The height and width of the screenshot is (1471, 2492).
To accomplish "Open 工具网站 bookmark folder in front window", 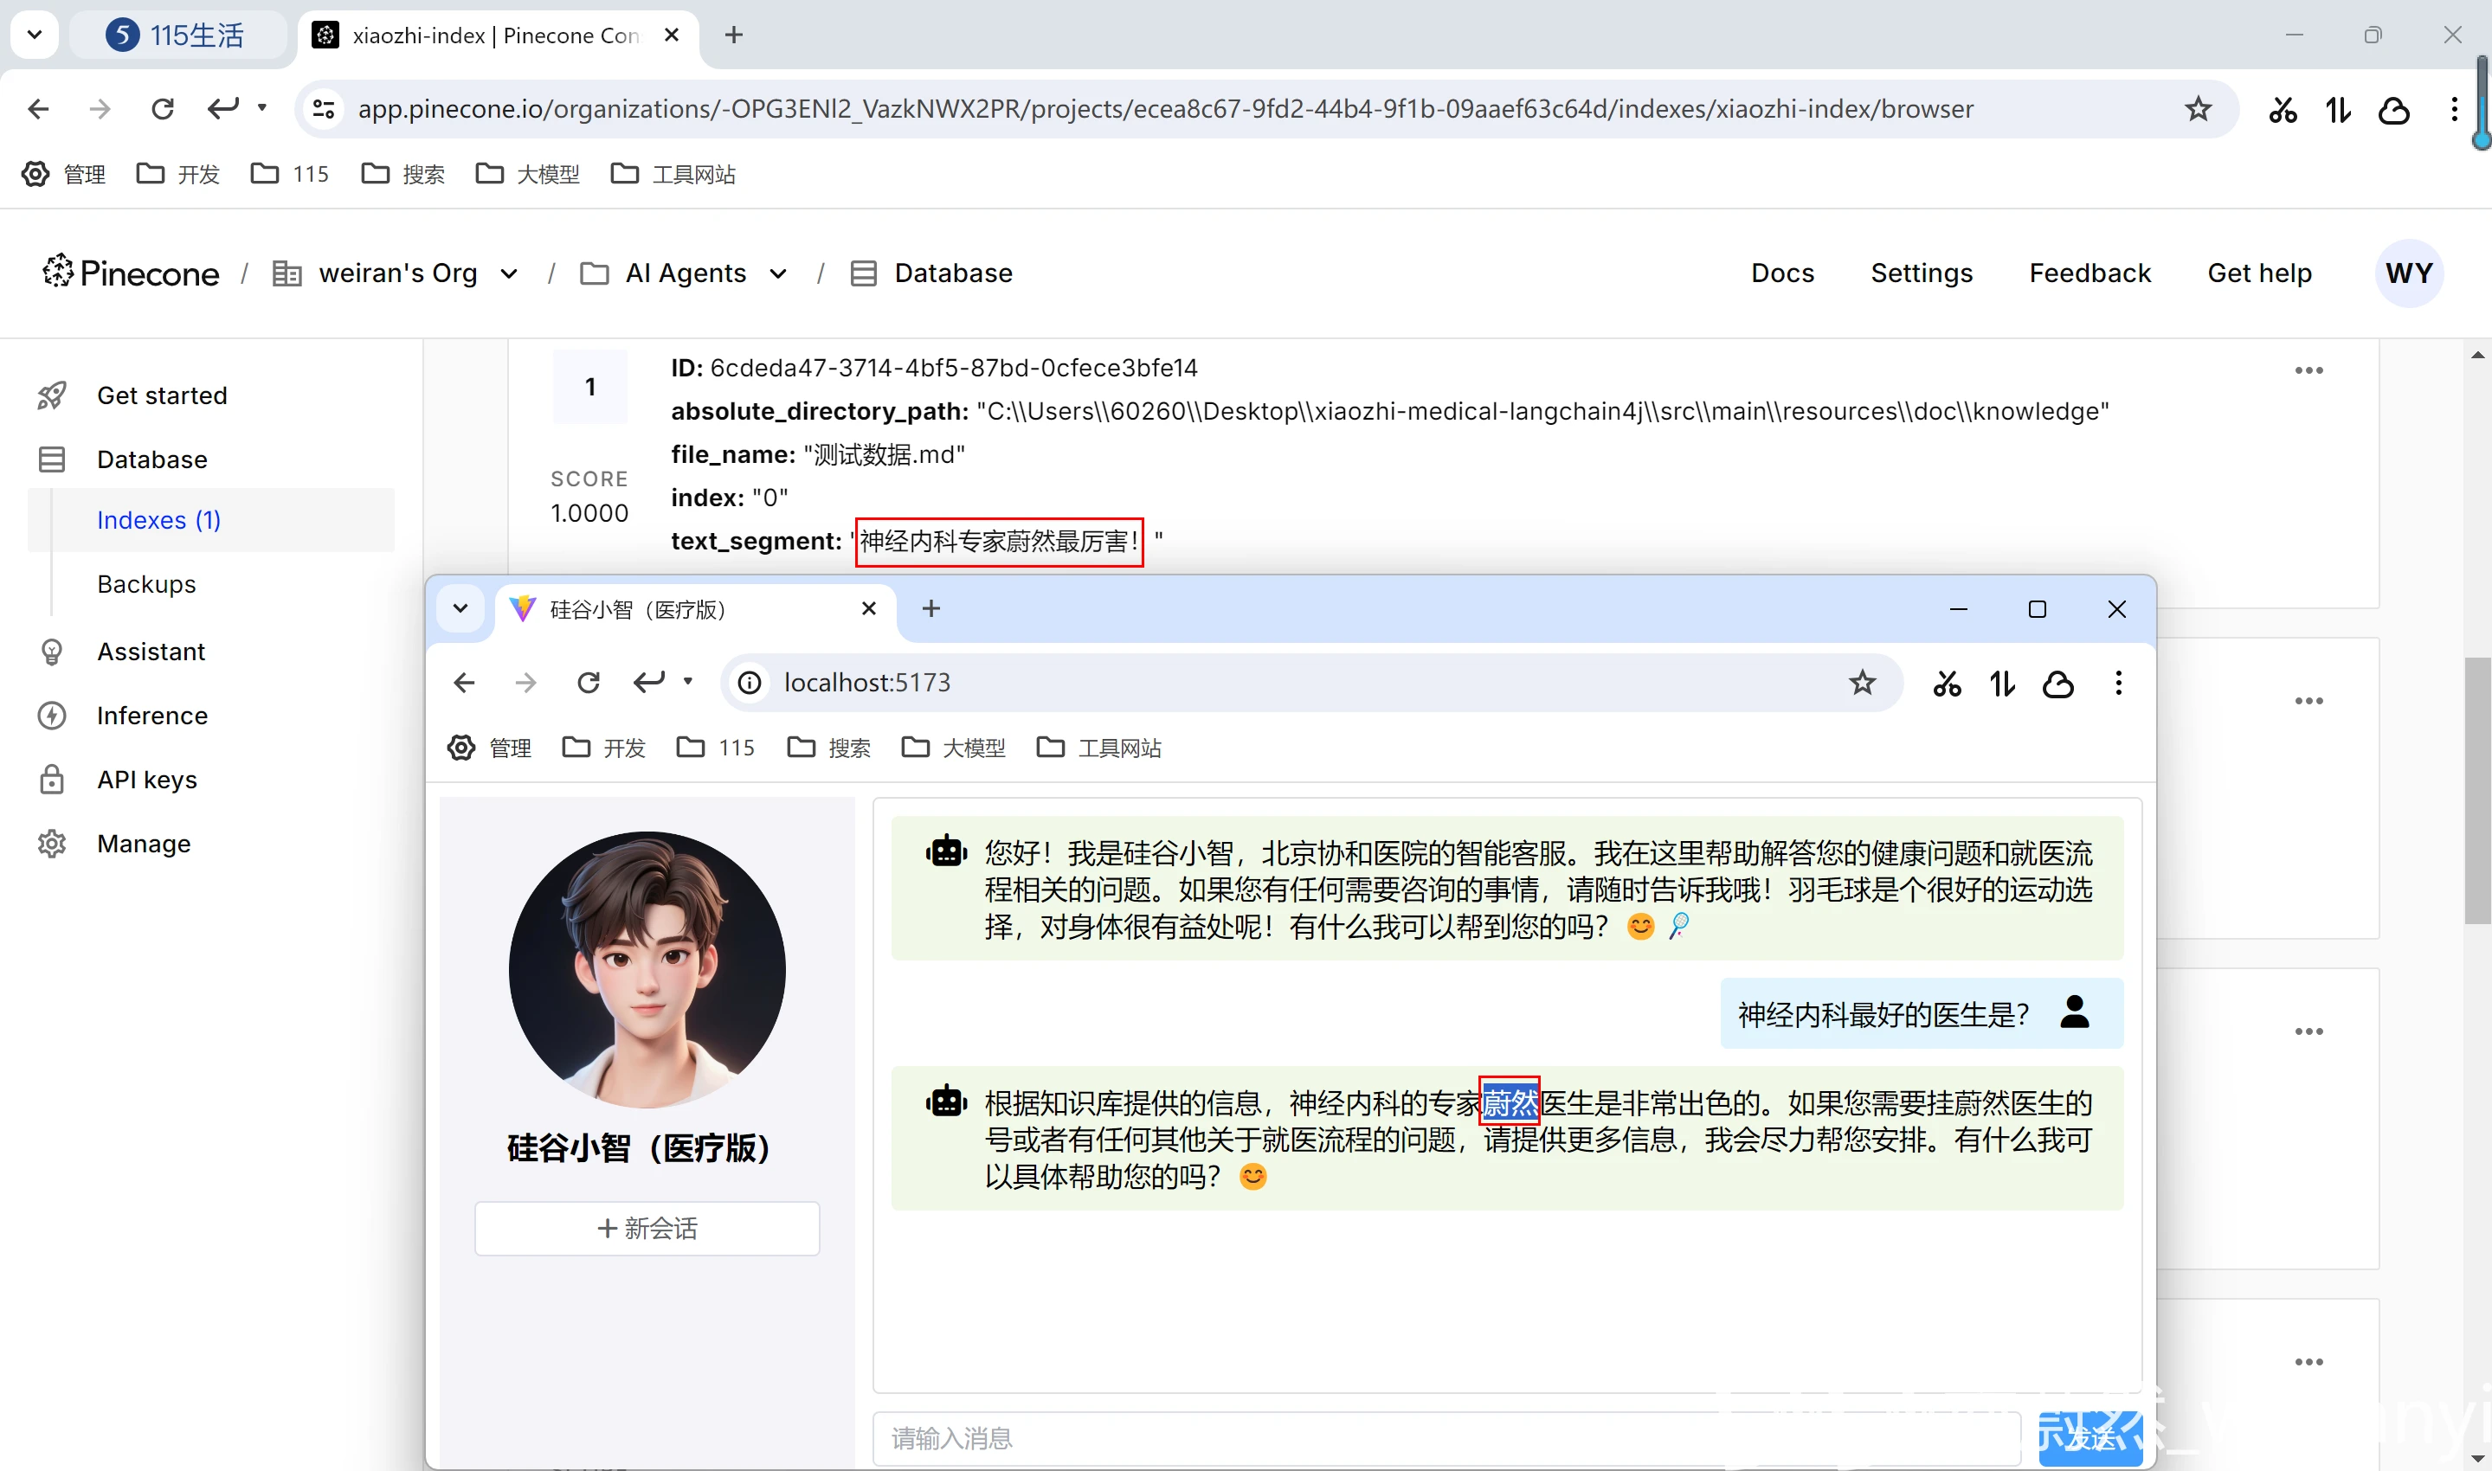I will [x=1098, y=748].
